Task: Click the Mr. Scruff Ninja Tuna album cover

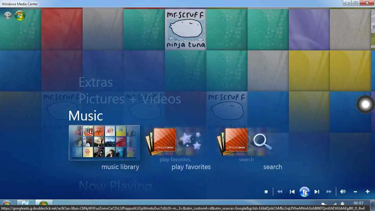Action: [x=185, y=29]
